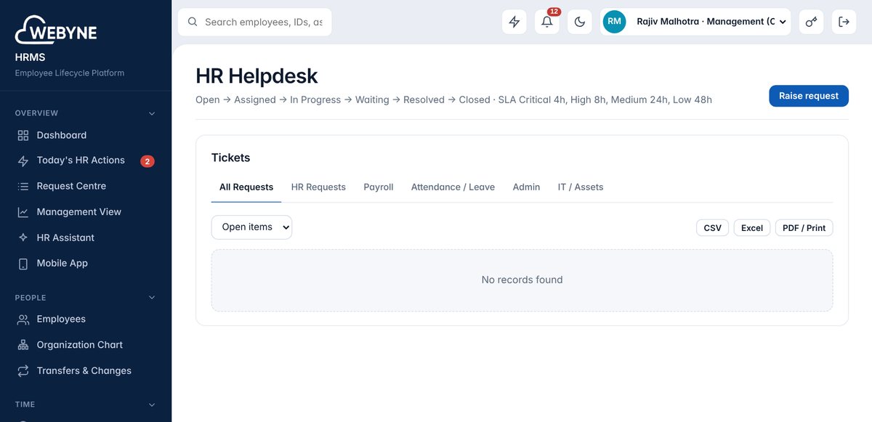Click the search magnifier icon
The height and width of the screenshot is (422, 872).
193,22
